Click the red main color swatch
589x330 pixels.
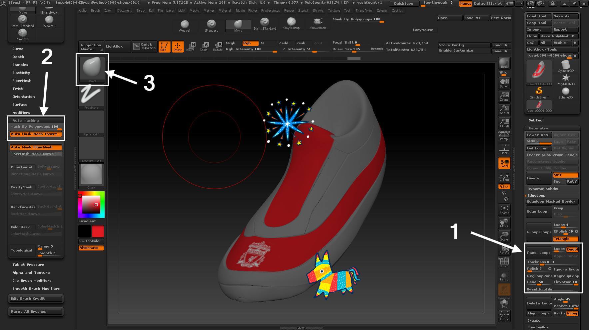point(98,231)
